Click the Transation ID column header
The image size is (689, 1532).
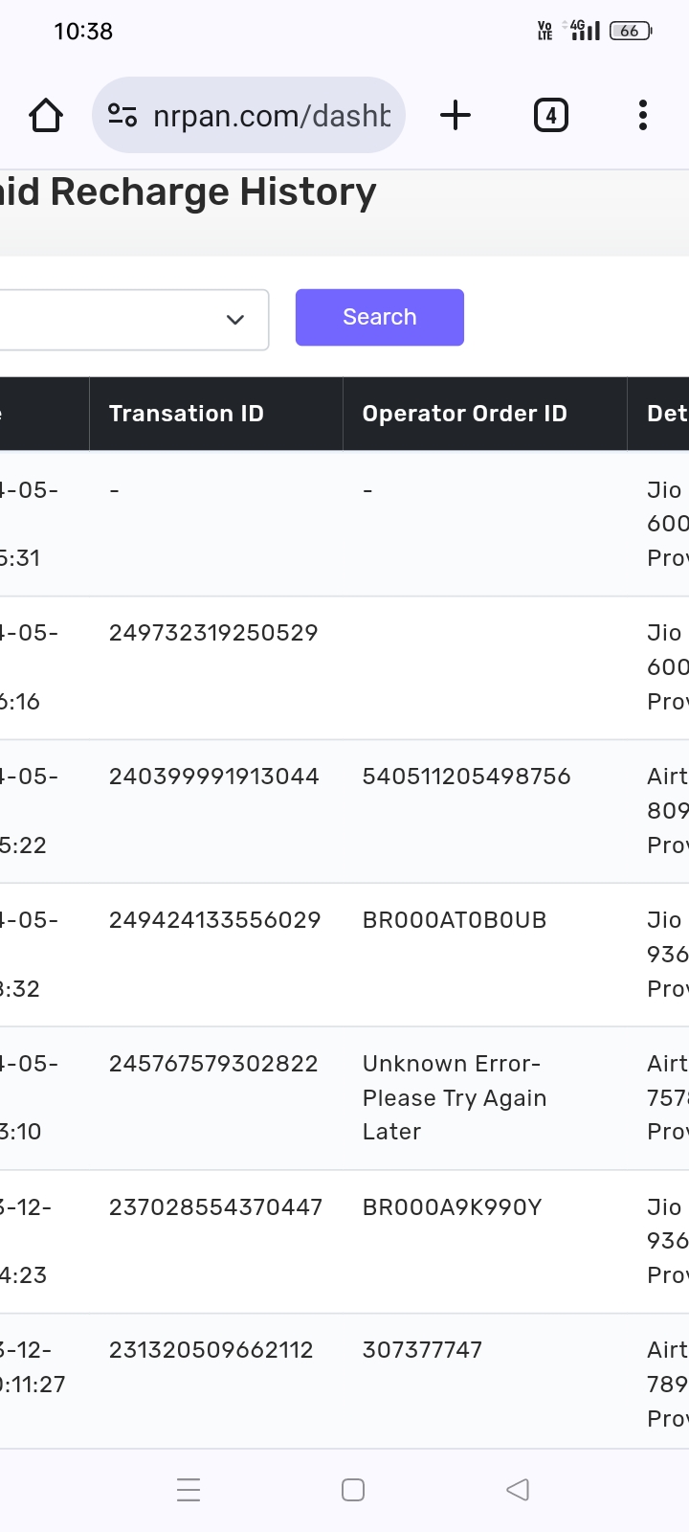tap(187, 414)
